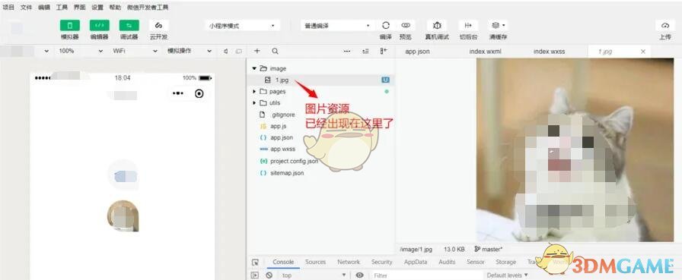Toggle console live expression eye icon
Screen dimensions: 682x280
[x=359, y=275]
